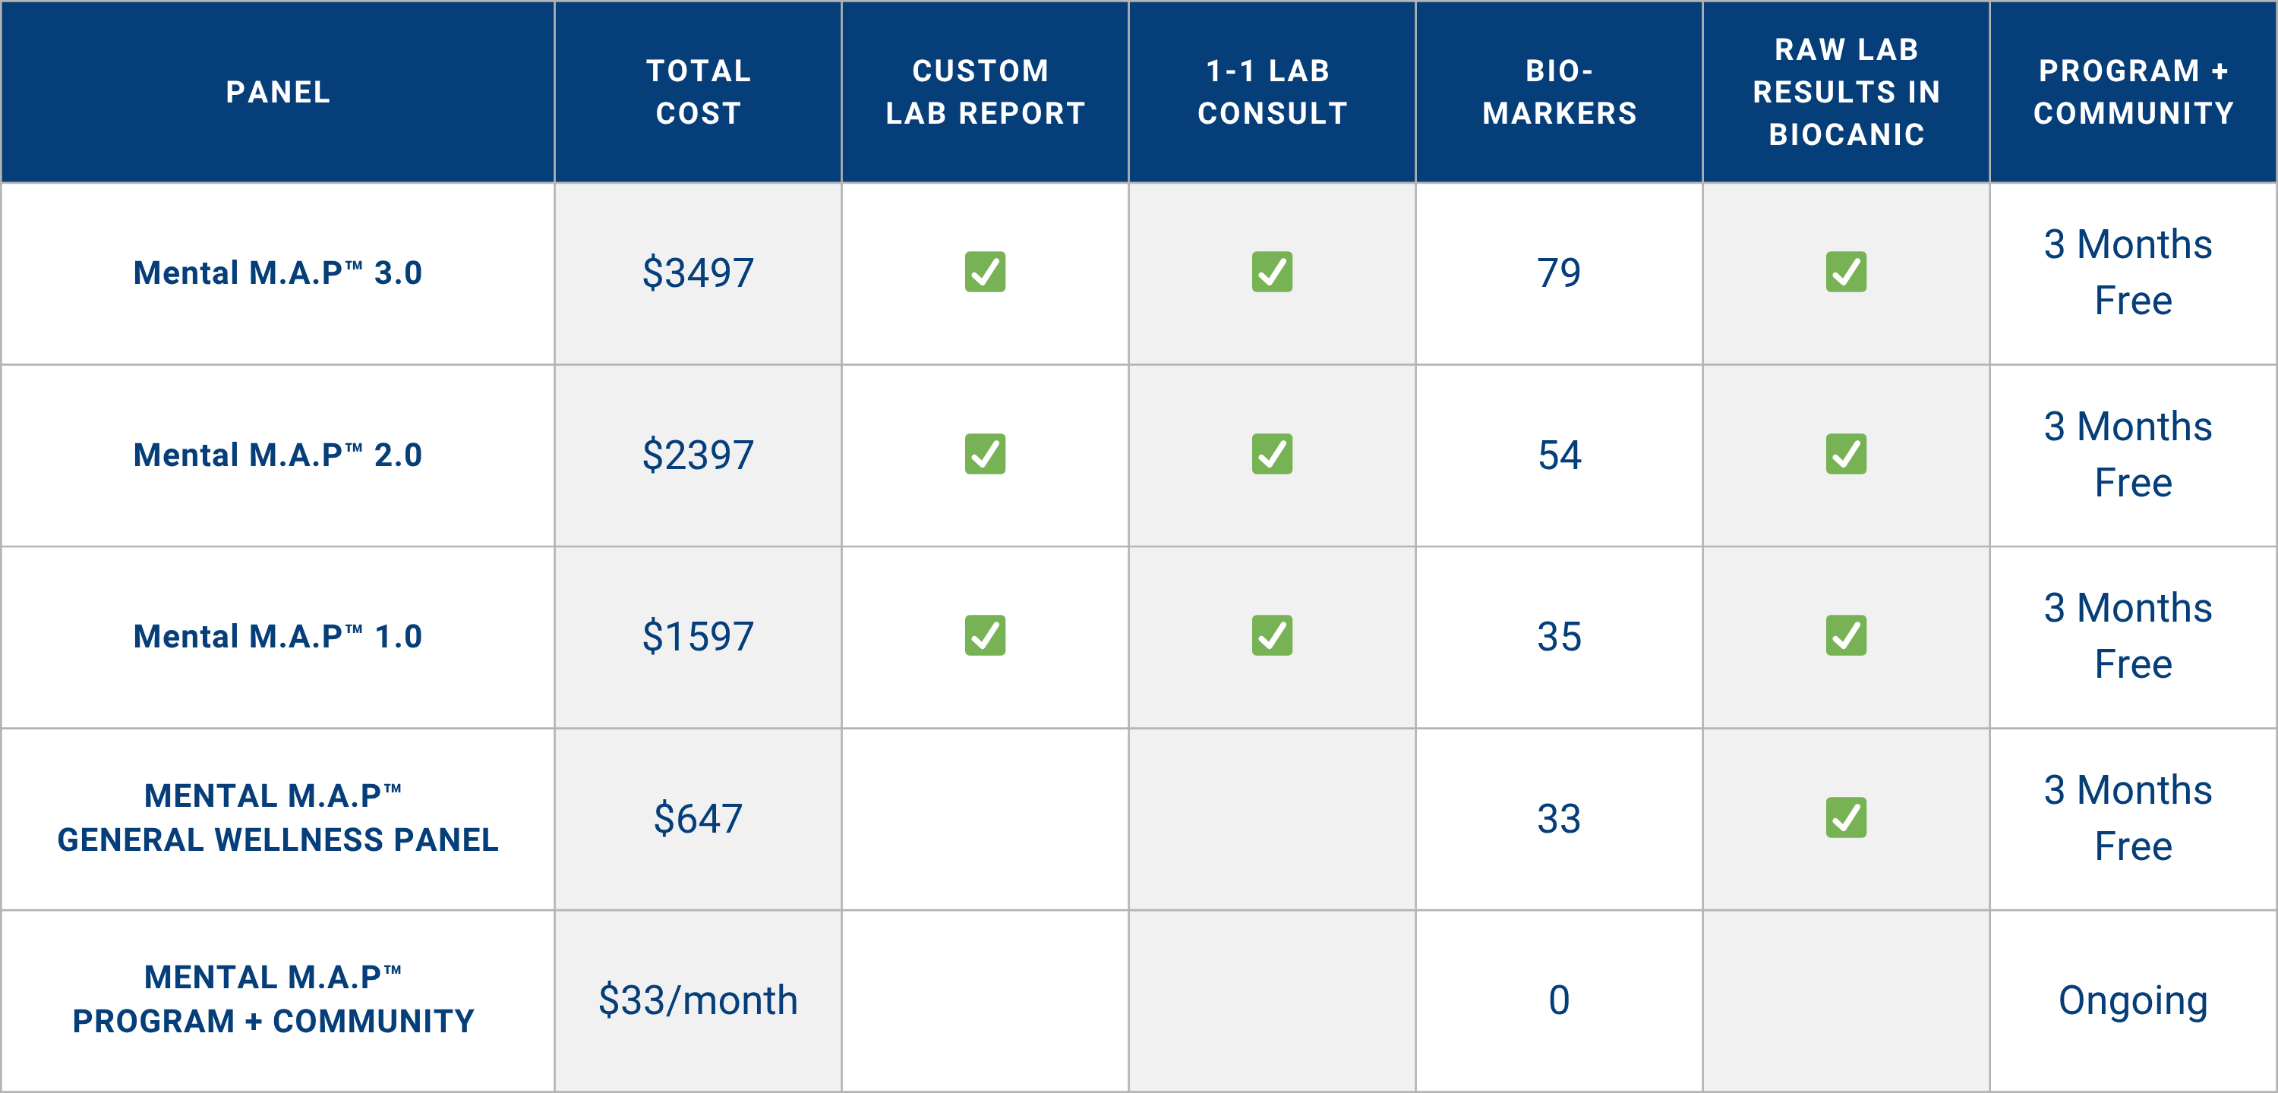
Task: Click the Ongoing community cell
Action: point(2132,1001)
